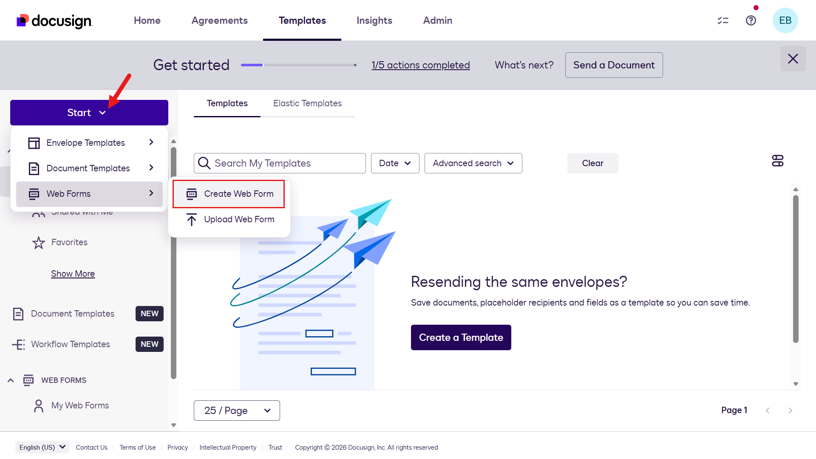Open the Date filter dropdown
Screen dimensions: 816x459
point(395,163)
